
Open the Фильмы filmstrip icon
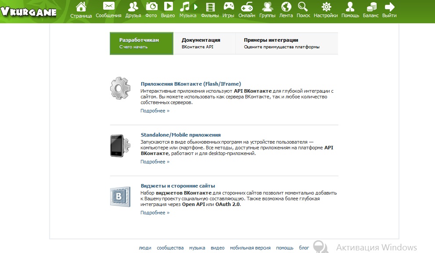(x=211, y=7)
